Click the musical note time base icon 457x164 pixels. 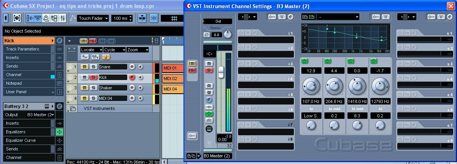pos(107,57)
